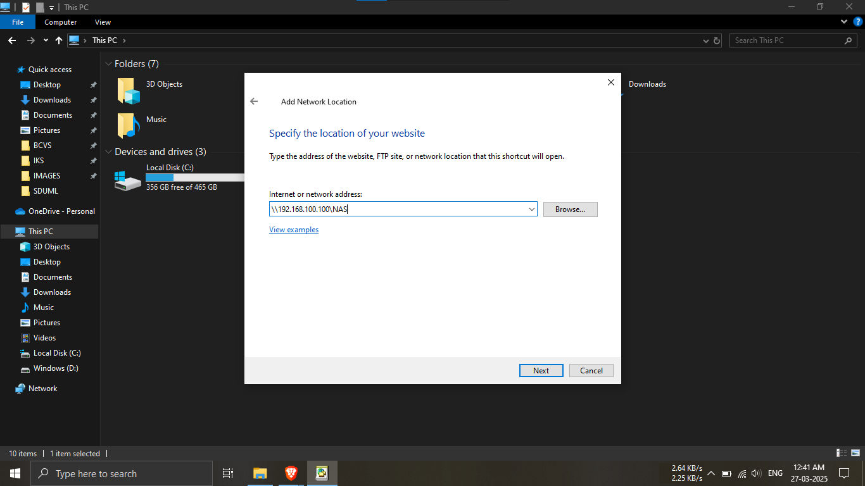Screen dimensions: 865x486
Task: Click the Help question mark icon
Action: [x=858, y=22]
